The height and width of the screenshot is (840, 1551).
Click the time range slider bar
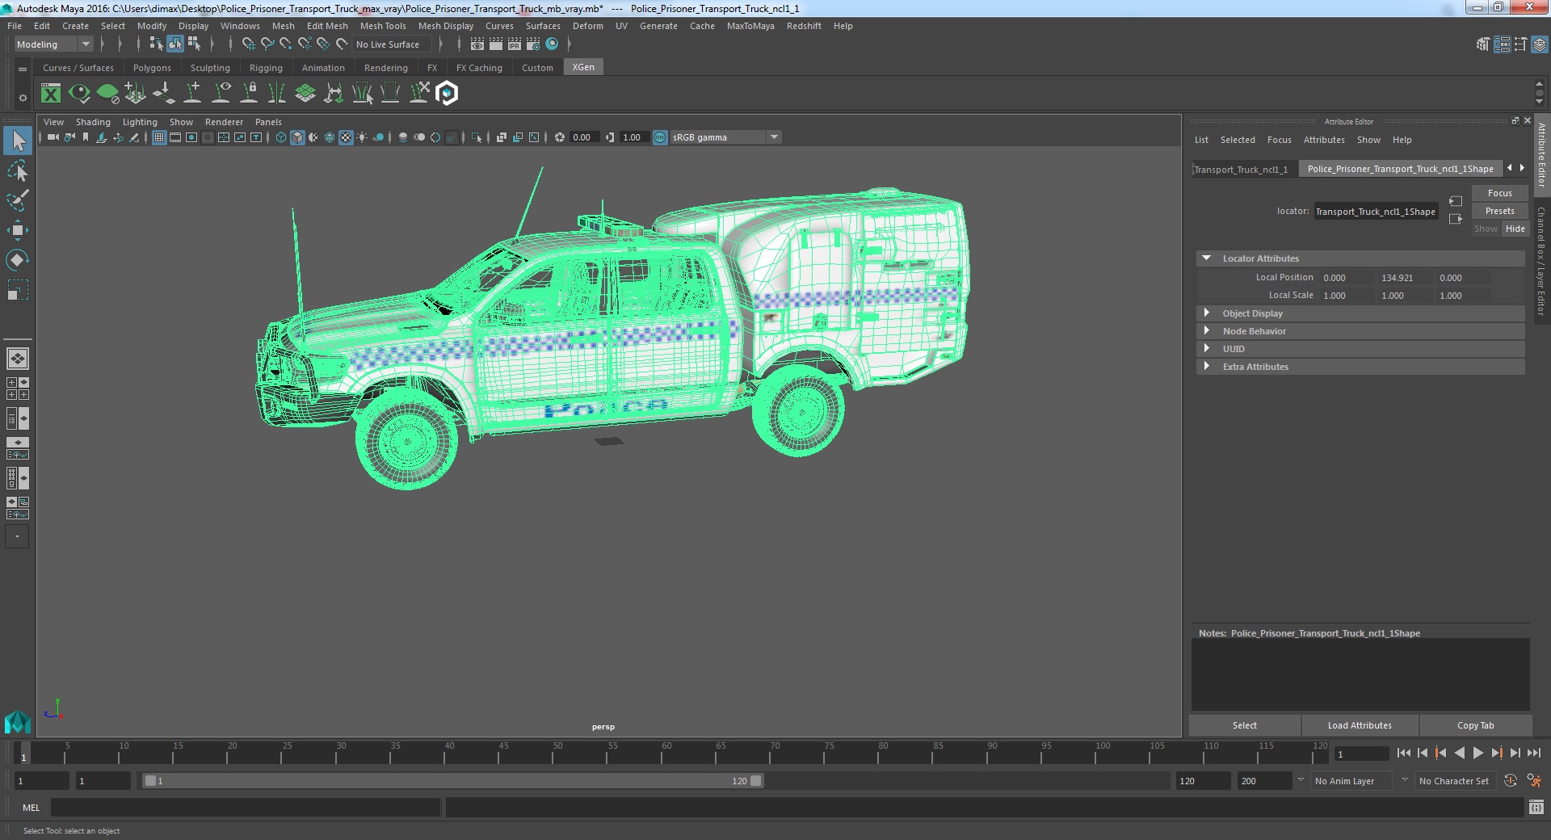click(452, 781)
